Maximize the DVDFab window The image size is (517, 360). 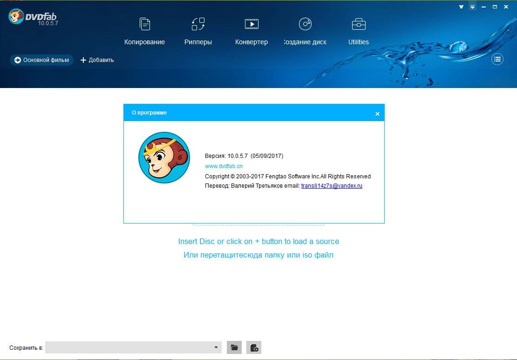tap(495, 7)
